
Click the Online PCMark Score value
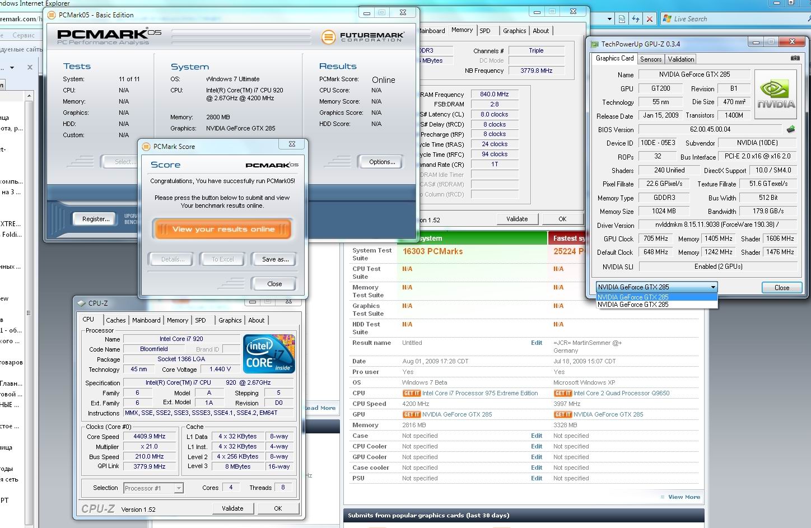(384, 80)
